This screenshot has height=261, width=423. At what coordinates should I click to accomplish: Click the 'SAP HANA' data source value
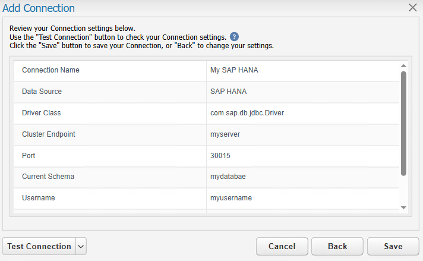[229, 92]
